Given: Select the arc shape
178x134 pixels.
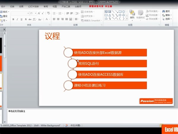Looking at the screenshot, I should click(113, 18).
